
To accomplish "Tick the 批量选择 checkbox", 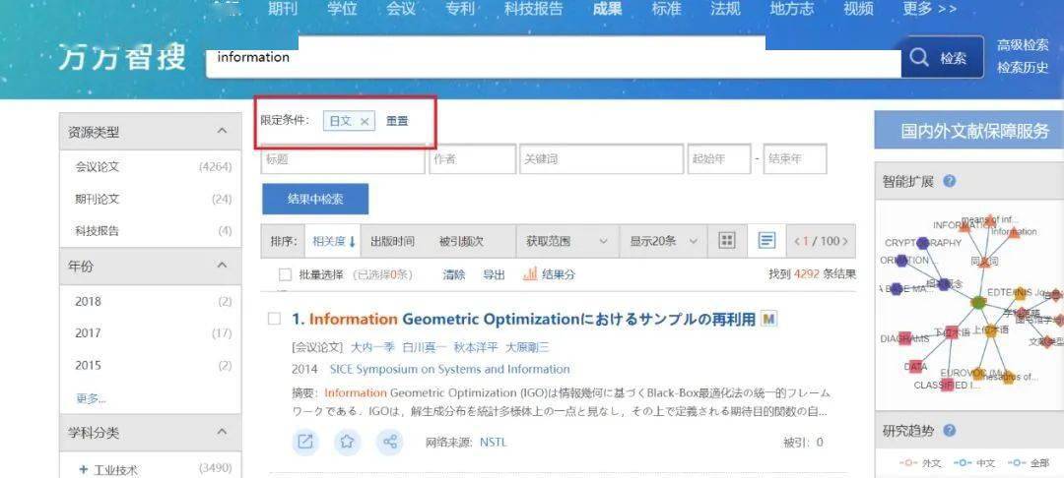I will [x=285, y=274].
